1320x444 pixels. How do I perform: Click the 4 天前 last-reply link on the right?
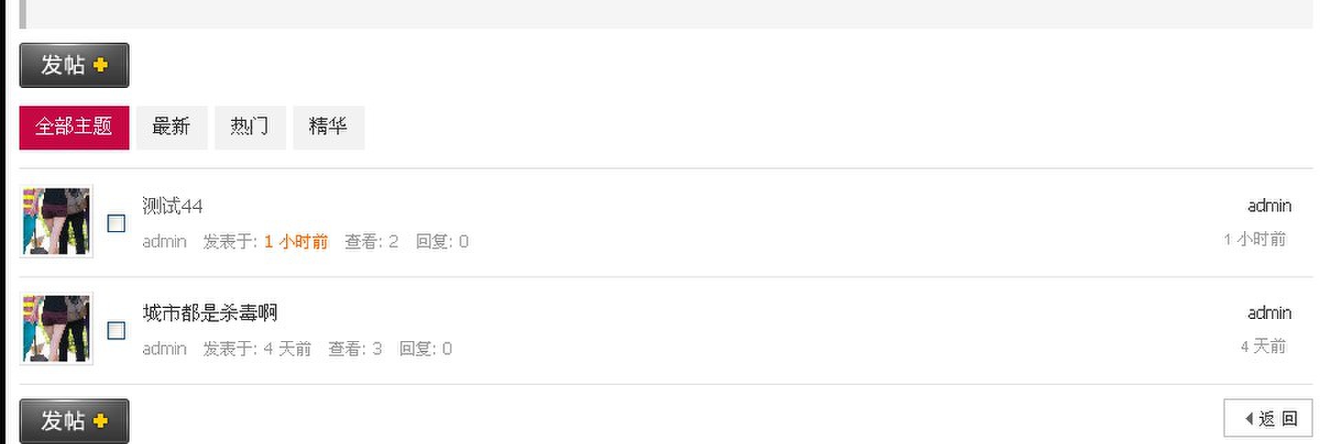pos(1263,346)
